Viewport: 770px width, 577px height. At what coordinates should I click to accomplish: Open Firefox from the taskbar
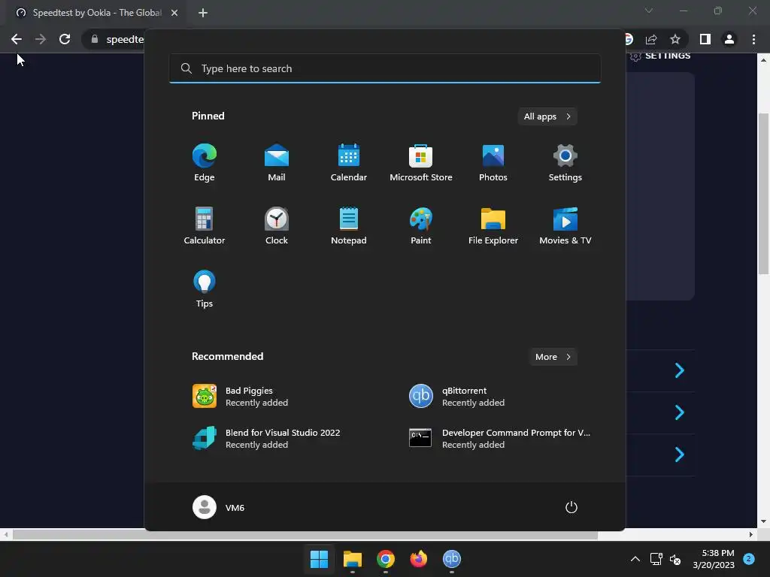418,559
